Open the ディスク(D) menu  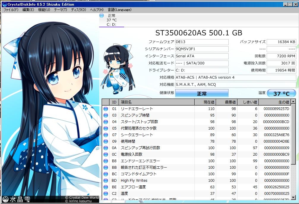(78, 10)
